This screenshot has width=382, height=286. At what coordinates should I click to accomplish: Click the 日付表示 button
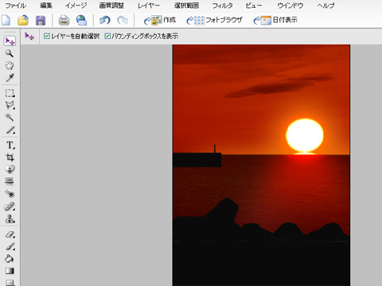point(275,20)
